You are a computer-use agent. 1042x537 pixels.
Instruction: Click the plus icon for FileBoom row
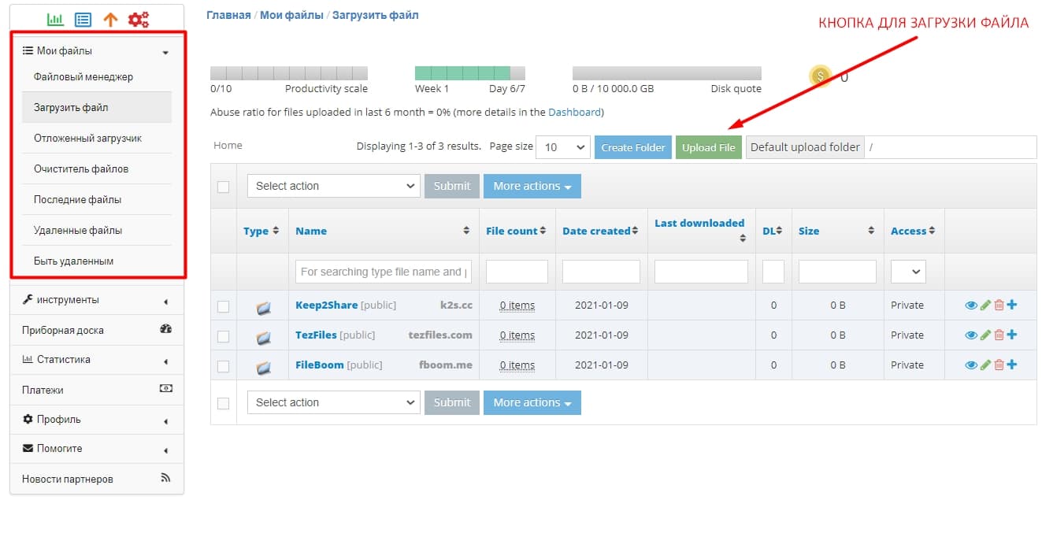[1012, 365]
